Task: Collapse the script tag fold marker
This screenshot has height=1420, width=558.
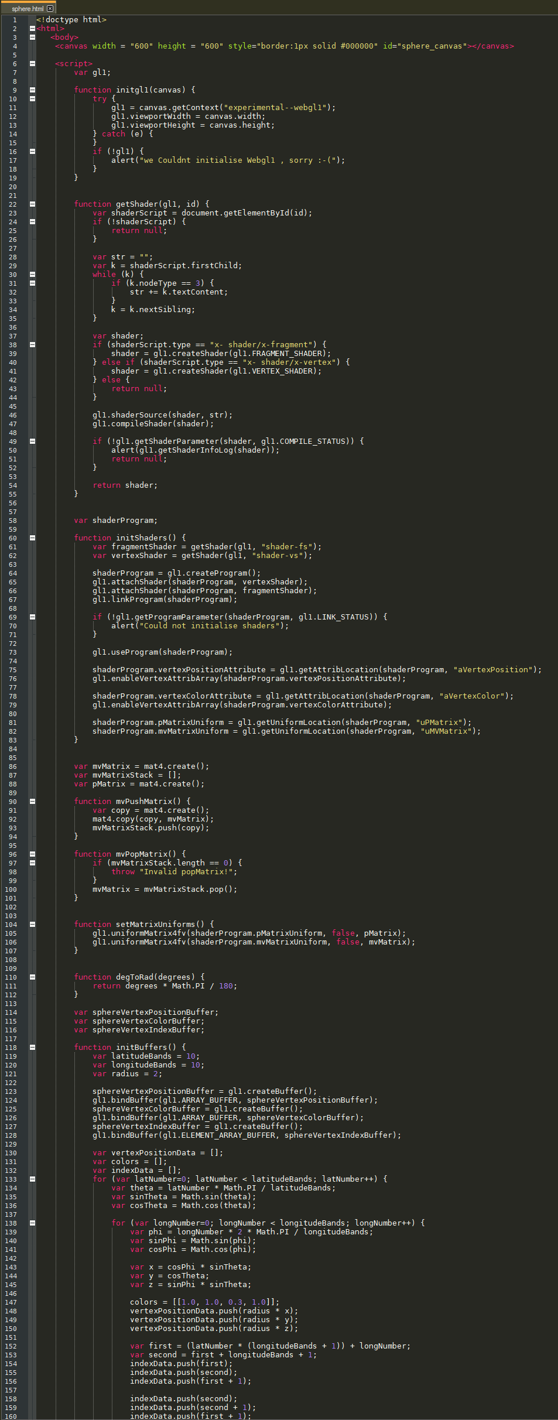Action: pyautogui.click(x=32, y=63)
